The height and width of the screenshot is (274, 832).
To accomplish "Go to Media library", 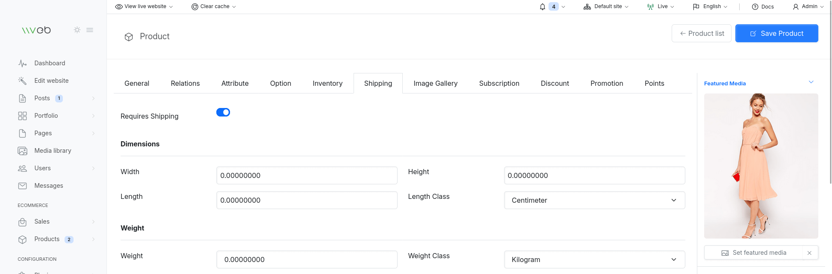I will [x=53, y=151].
